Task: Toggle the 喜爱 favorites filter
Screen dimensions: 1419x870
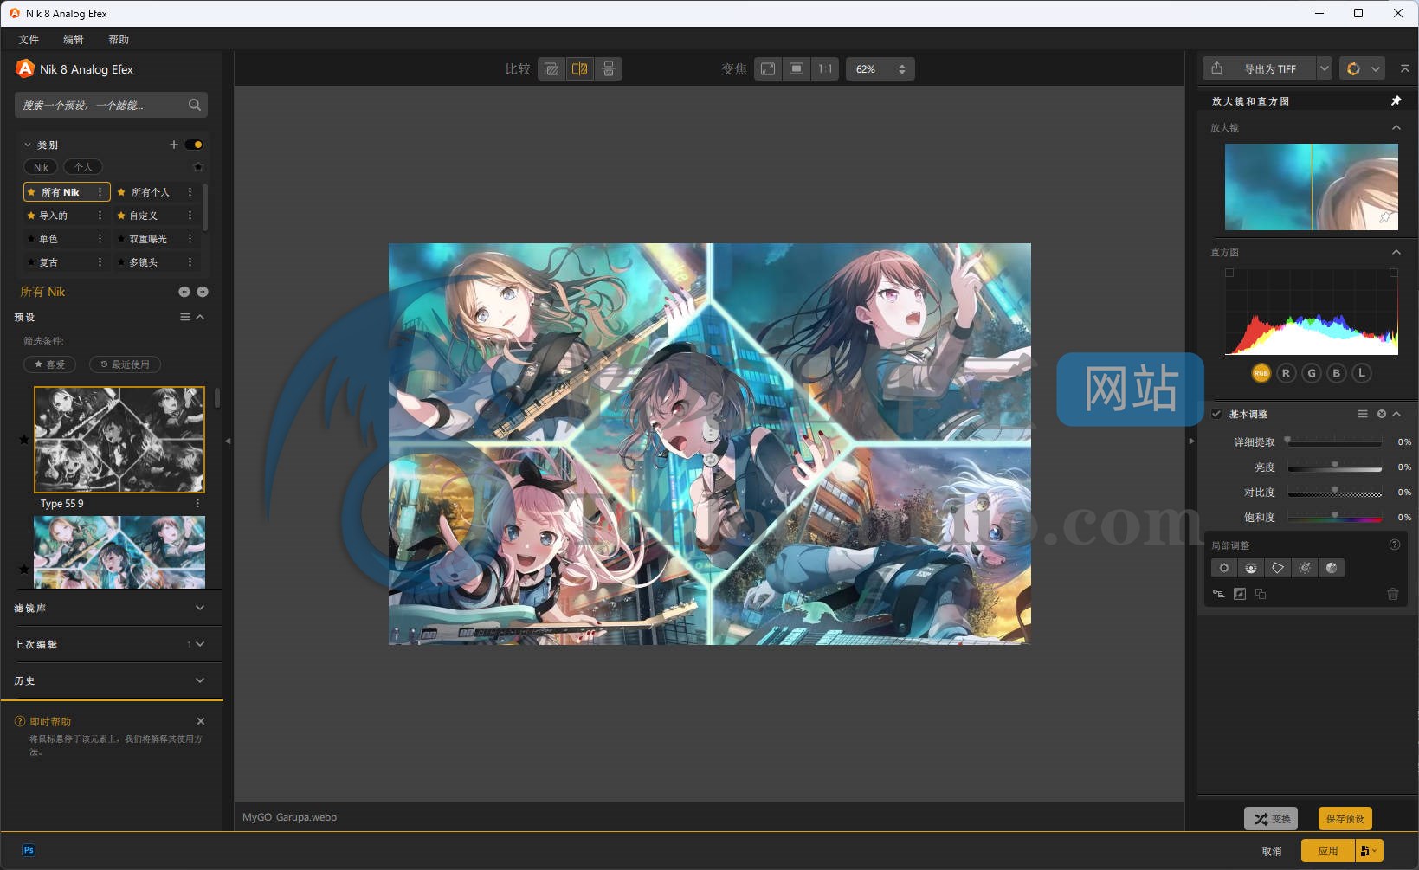Action: click(x=49, y=364)
